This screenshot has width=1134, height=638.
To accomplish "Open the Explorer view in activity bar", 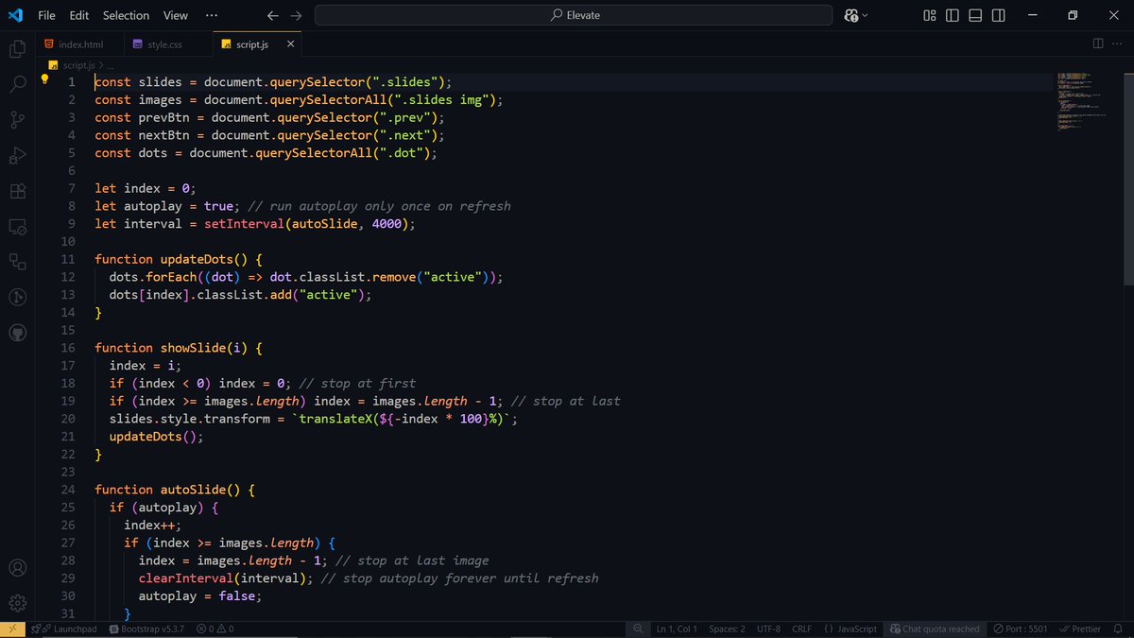I will tap(17, 49).
